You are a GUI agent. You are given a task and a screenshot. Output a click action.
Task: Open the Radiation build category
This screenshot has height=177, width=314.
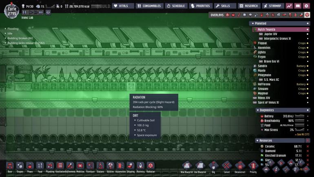point(150,166)
